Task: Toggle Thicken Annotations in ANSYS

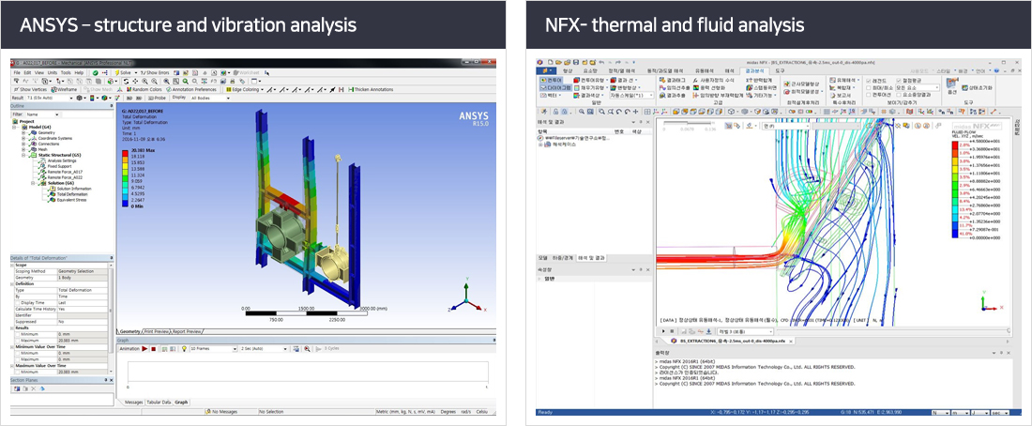Action: tap(371, 89)
